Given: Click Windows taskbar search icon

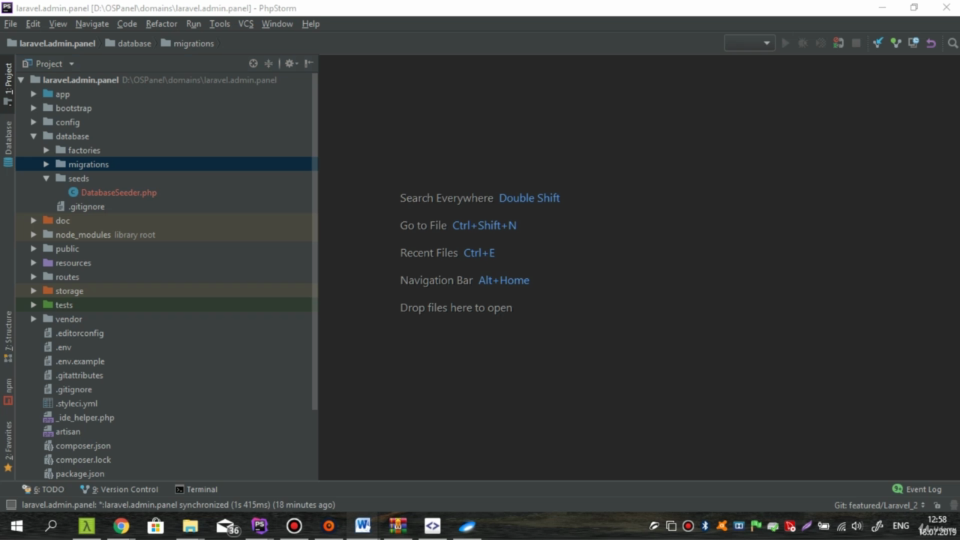Looking at the screenshot, I should point(51,526).
